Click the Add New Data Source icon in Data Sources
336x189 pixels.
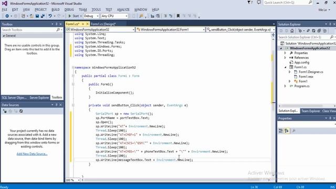[5, 111]
